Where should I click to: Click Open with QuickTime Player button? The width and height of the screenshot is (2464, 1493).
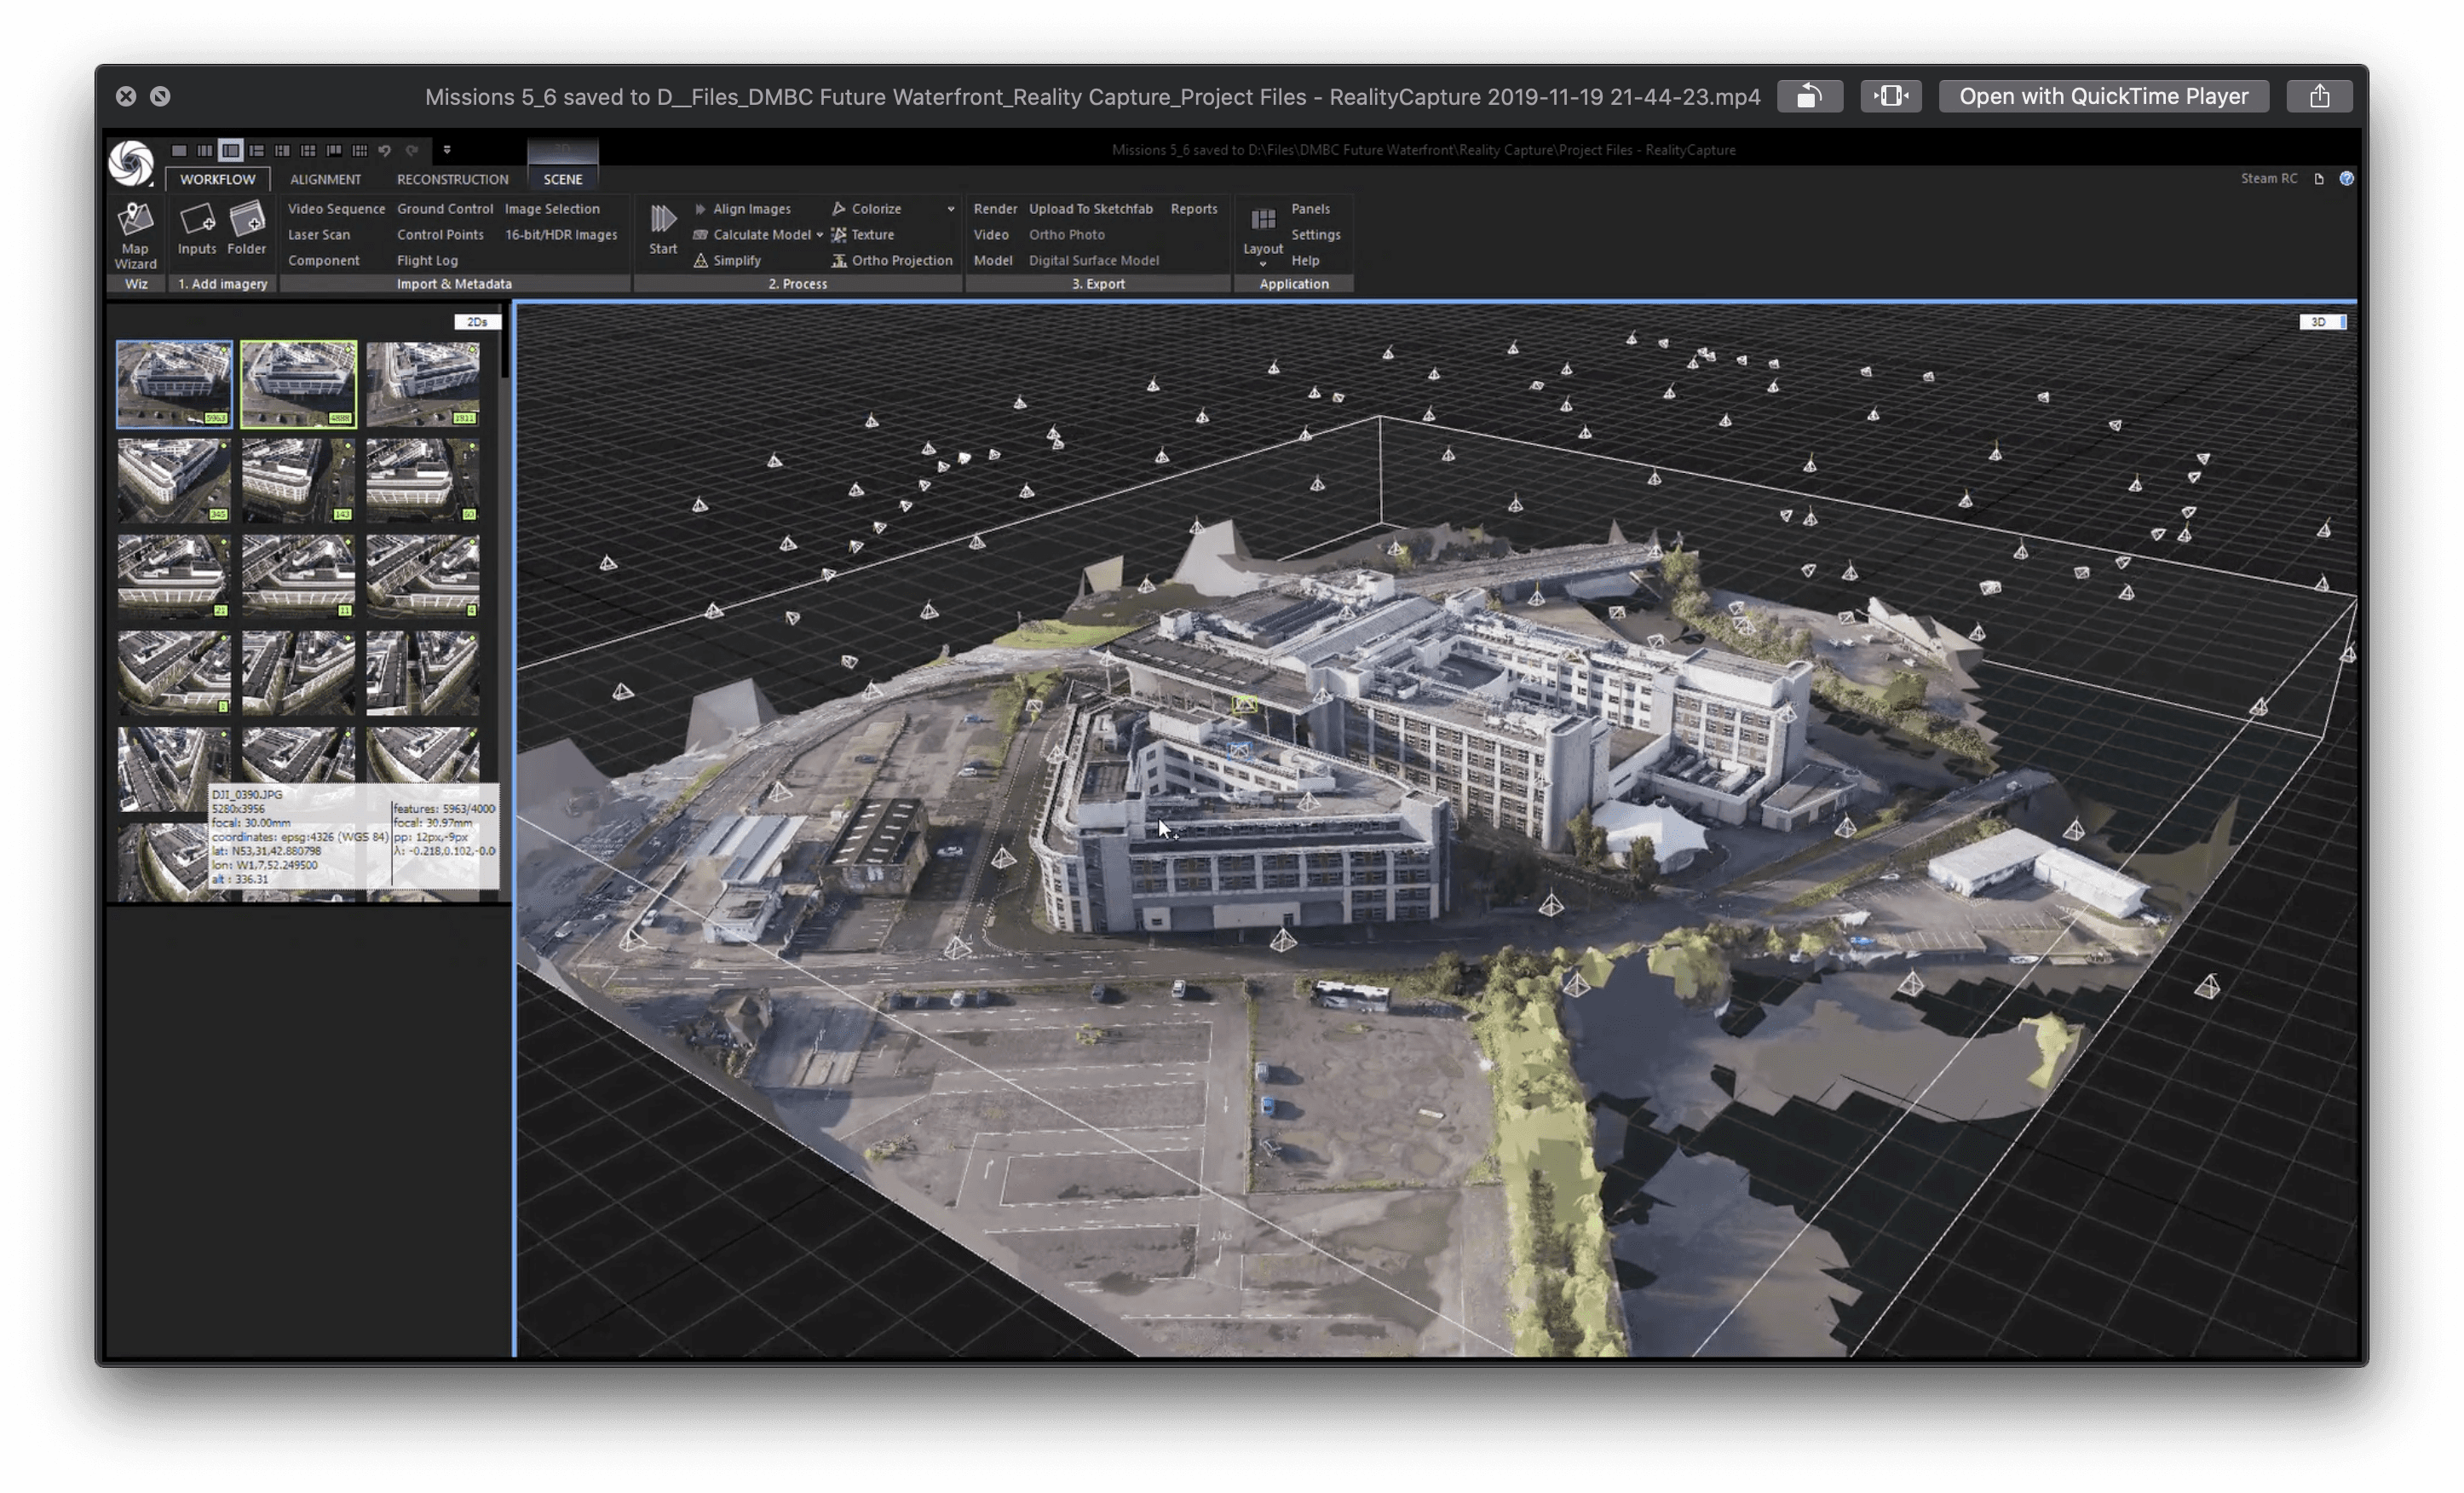tap(2103, 96)
